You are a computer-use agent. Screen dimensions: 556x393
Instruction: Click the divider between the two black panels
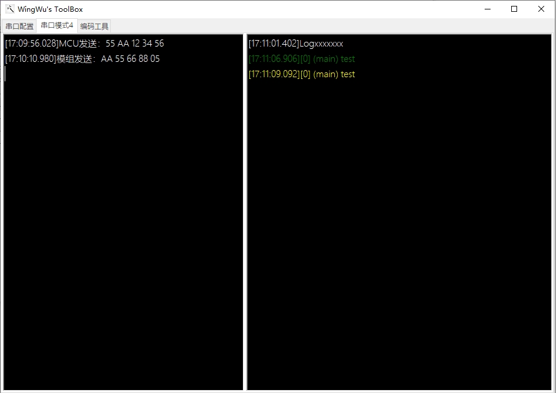[x=245, y=212]
